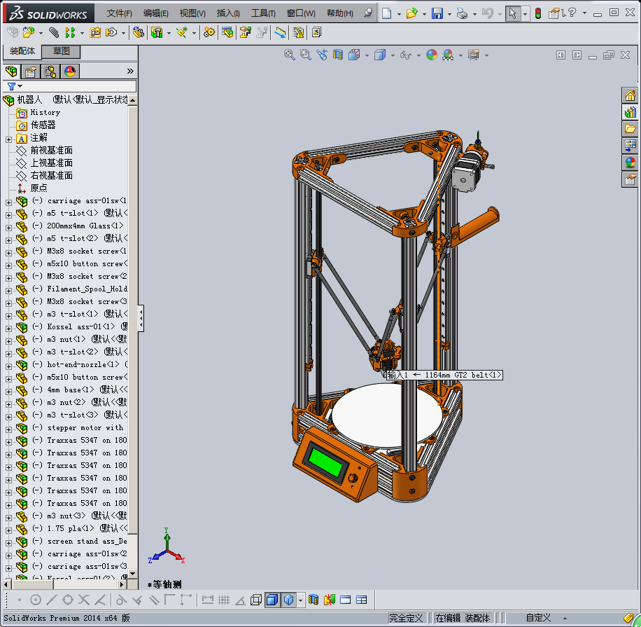This screenshot has height=627, width=641.
Task: Open the ConfigurationManager tab icon
Action: [x=50, y=71]
